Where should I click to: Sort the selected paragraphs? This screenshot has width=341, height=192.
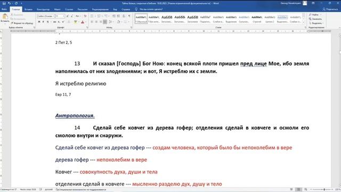(124, 16)
